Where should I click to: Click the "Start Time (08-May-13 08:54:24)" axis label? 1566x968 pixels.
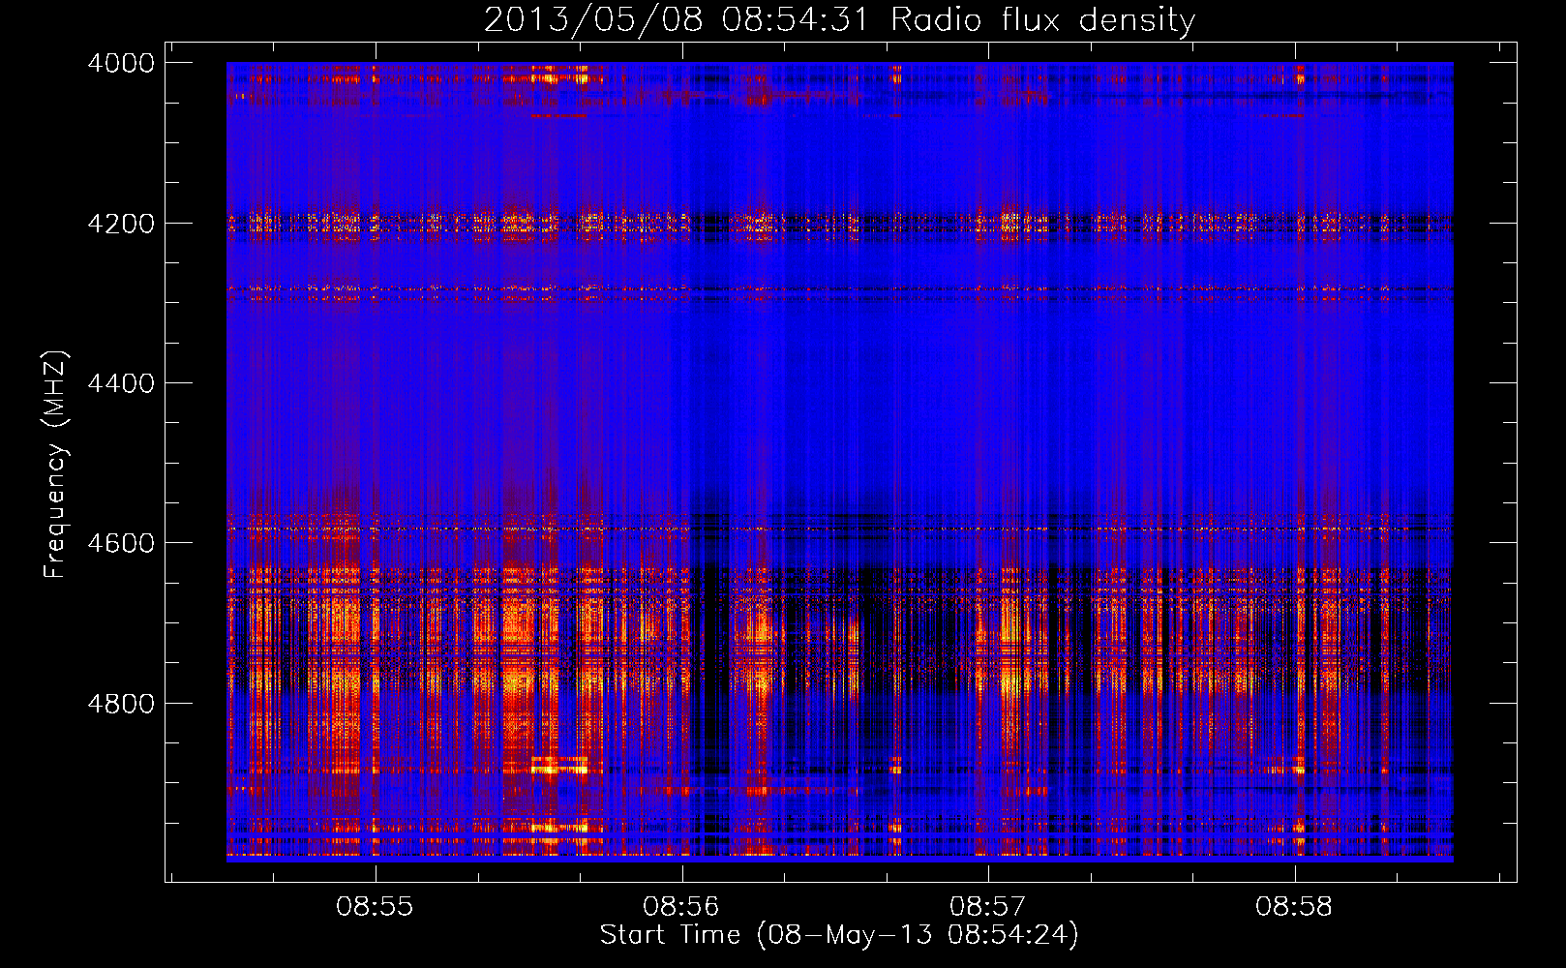click(x=839, y=935)
